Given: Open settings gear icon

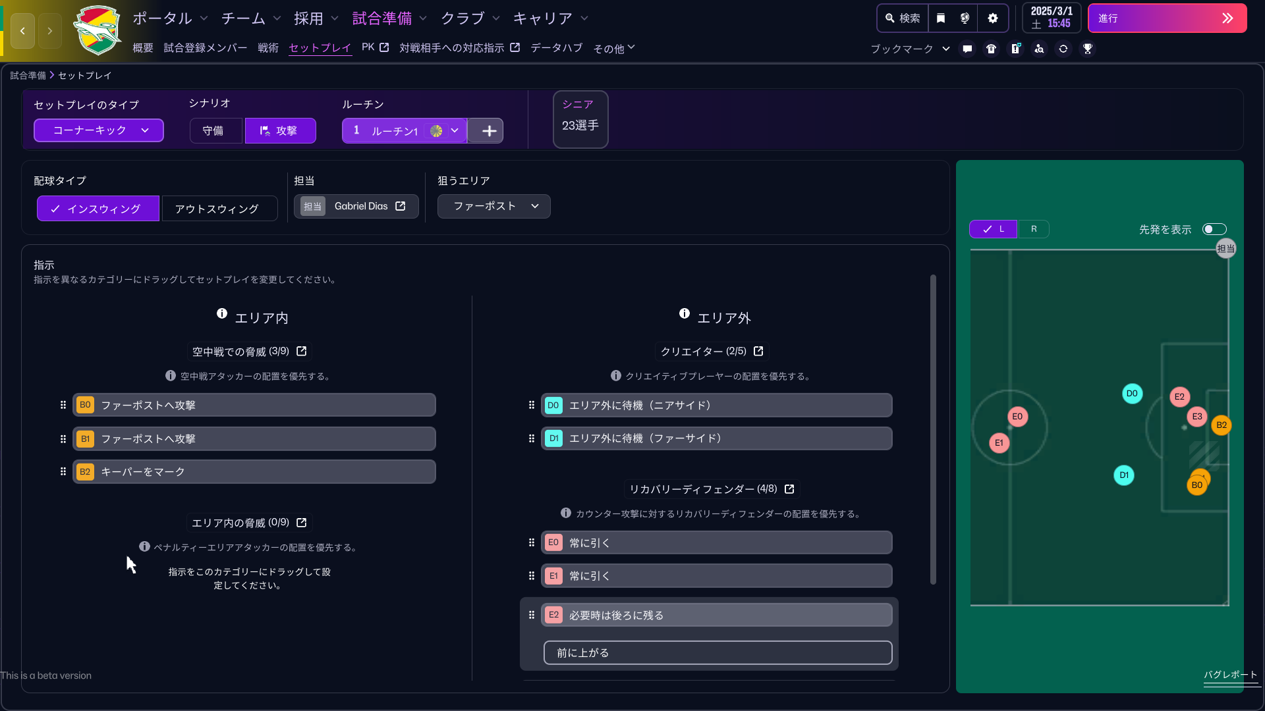Looking at the screenshot, I should point(993,18).
